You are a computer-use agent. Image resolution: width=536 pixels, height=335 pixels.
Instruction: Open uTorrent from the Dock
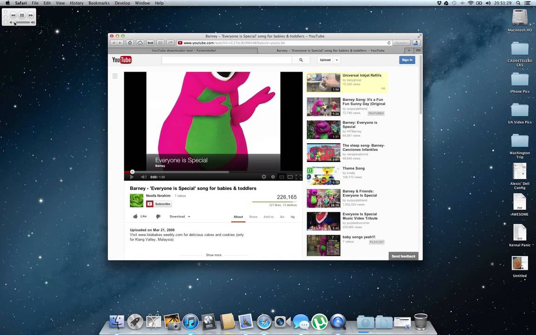pyautogui.click(x=319, y=322)
